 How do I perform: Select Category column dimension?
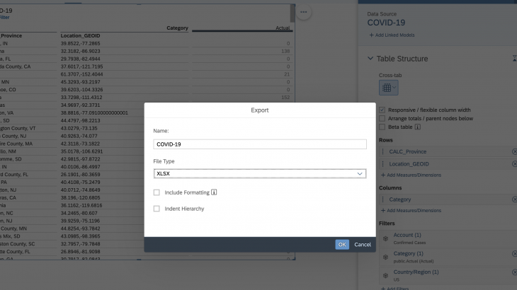(x=400, y=199)
